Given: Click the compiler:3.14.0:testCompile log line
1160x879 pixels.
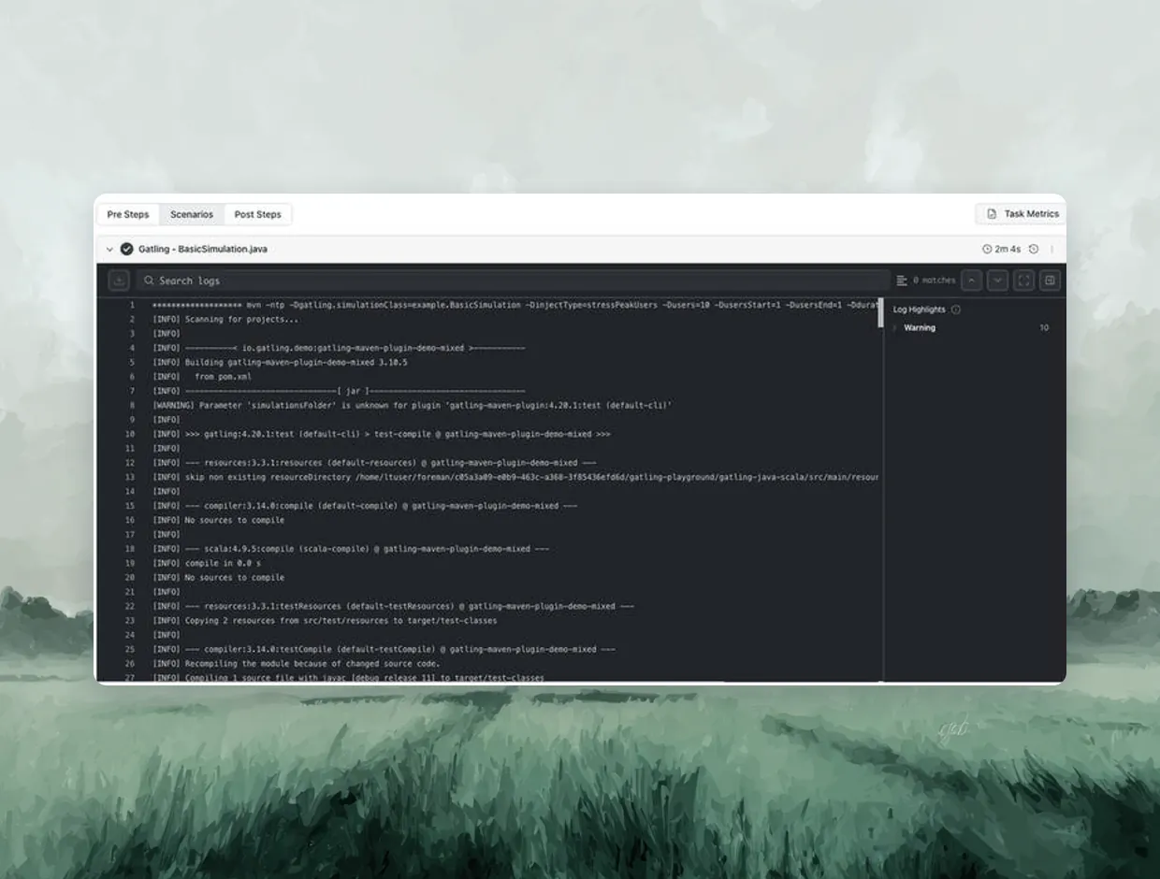Looking at the screenshot, I should click(x=384, y=650).
